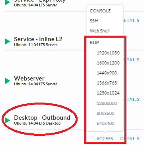Select RDP resolution 1600x1200
This screenshot has width=144, height=145.
[108, 63]
